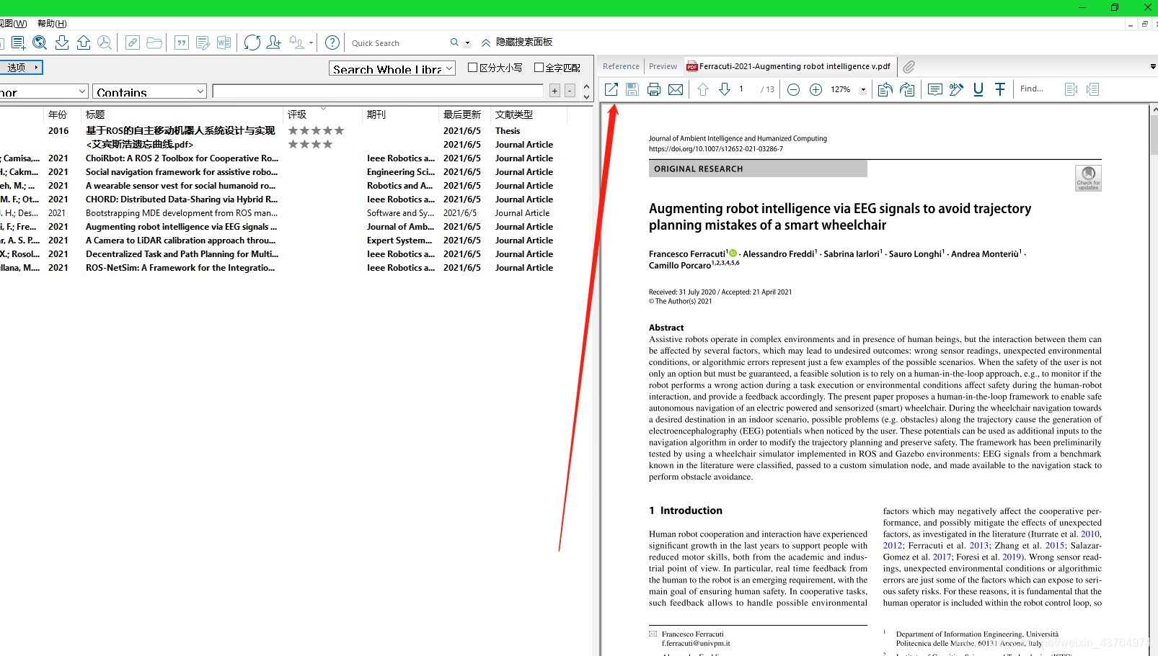Open the Contains operator dropdown
This screenshot has width=1158, height=656.
pos(150,91)
